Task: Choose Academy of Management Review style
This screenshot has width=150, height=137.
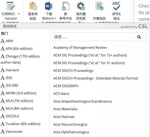Action: 80,47
